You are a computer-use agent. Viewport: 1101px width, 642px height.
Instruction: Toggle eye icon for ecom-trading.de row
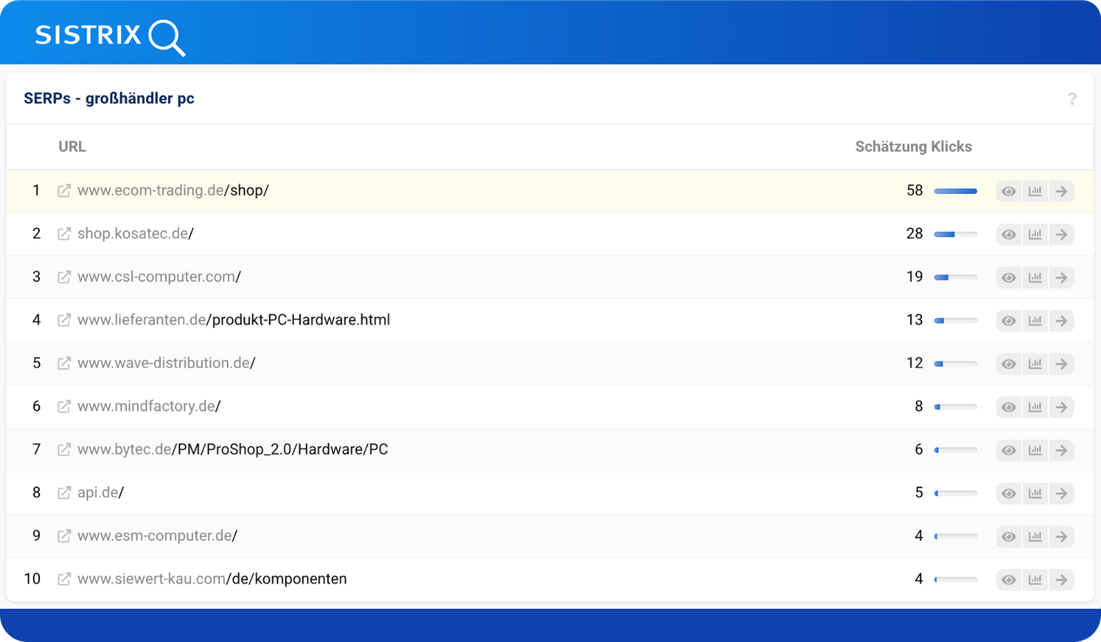click(1009, 191)
